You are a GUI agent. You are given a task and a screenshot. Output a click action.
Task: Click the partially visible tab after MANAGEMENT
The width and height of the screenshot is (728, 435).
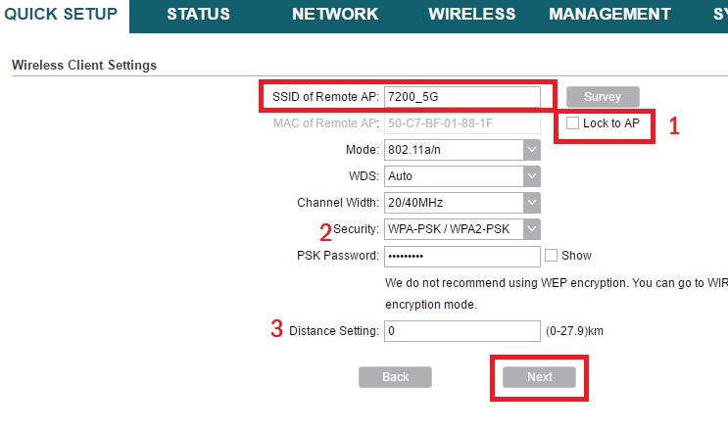coord(718,15)
